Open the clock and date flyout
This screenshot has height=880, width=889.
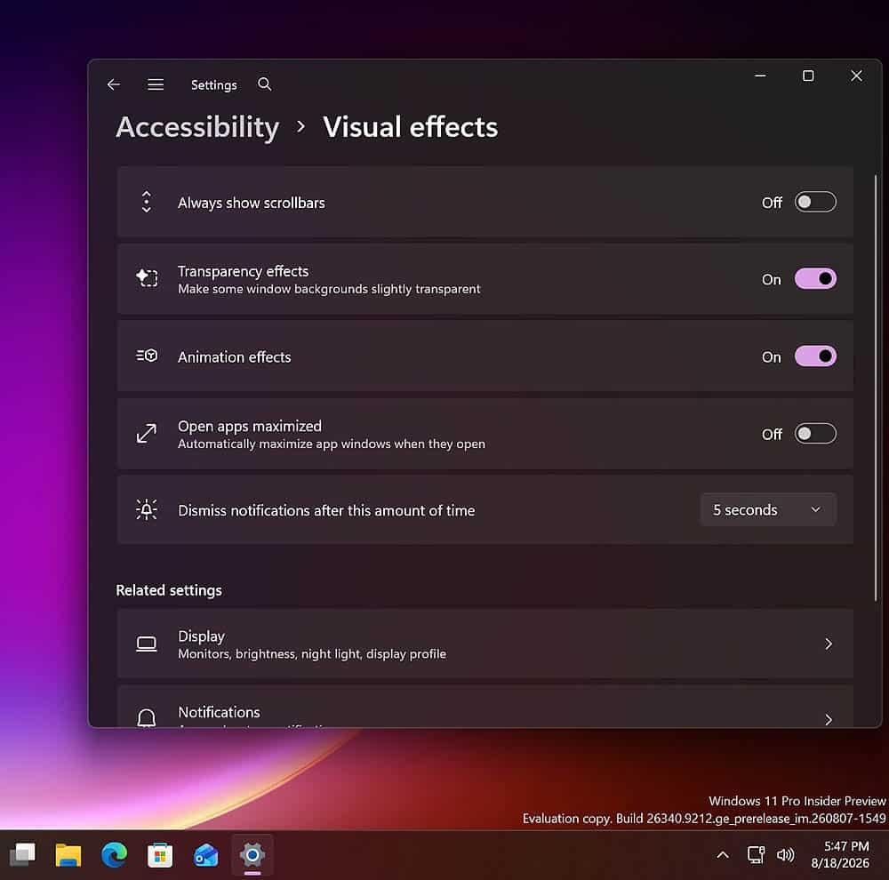coord(840,854)
